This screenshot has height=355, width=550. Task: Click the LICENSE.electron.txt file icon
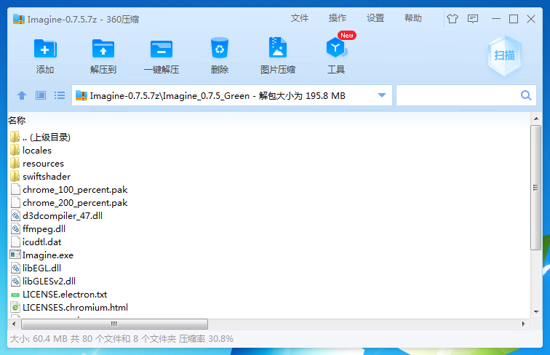point(15,295)
